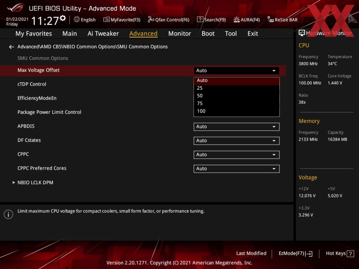Open MyFavorite(F3) list icon
Viewport: 359px width, 269px height.
[x=106, y=20]
